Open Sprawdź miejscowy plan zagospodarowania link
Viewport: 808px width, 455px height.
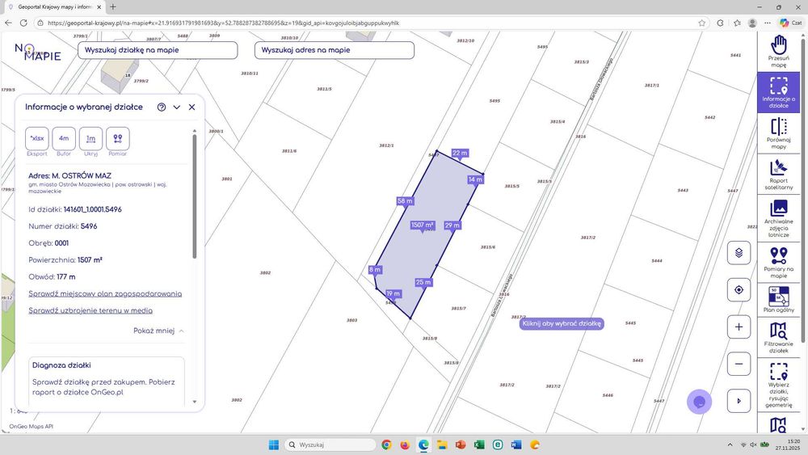[105, 293]
